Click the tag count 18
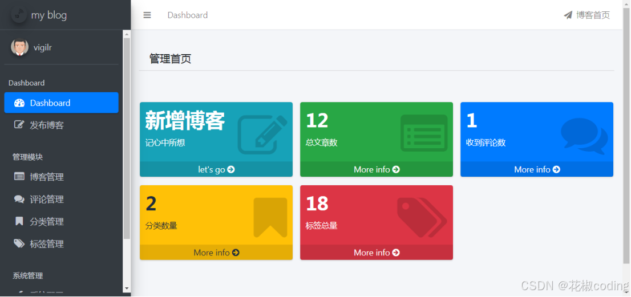This screenshot has width=631, height=297. tap(317, 204)
